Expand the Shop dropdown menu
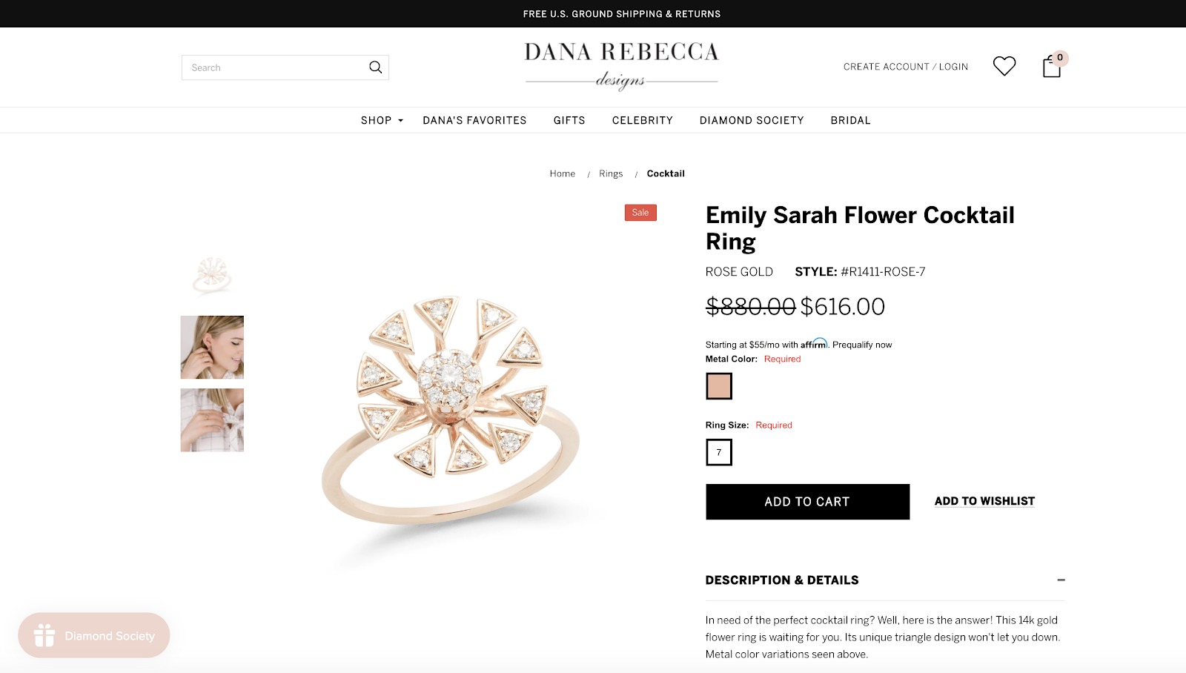The image size is (1186, 673). pos(382,120)
